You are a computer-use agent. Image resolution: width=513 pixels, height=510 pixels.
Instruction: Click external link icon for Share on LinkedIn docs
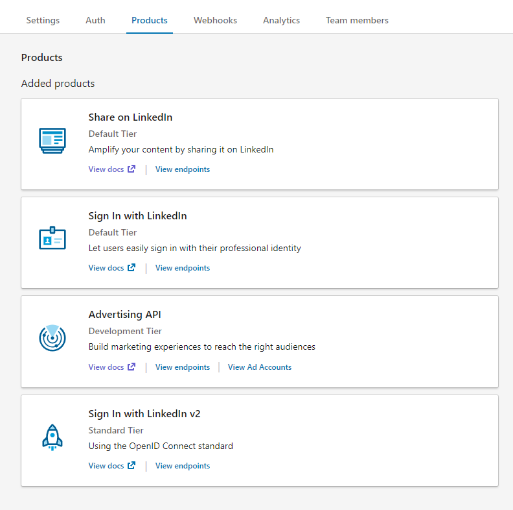point(131,169)
